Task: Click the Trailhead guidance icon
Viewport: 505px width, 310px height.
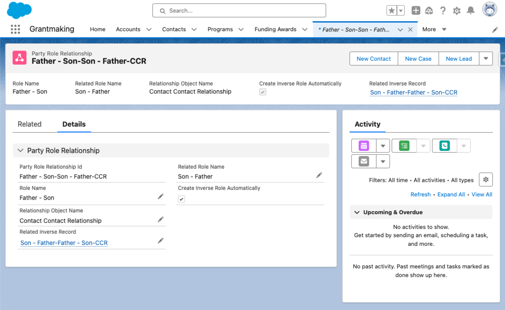Action: pos(429,11)
